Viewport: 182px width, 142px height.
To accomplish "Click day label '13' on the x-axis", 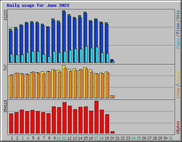I will tap(75, 138).
